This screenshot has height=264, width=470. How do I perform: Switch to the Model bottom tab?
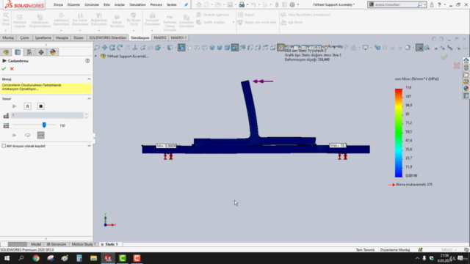point(36,244)
